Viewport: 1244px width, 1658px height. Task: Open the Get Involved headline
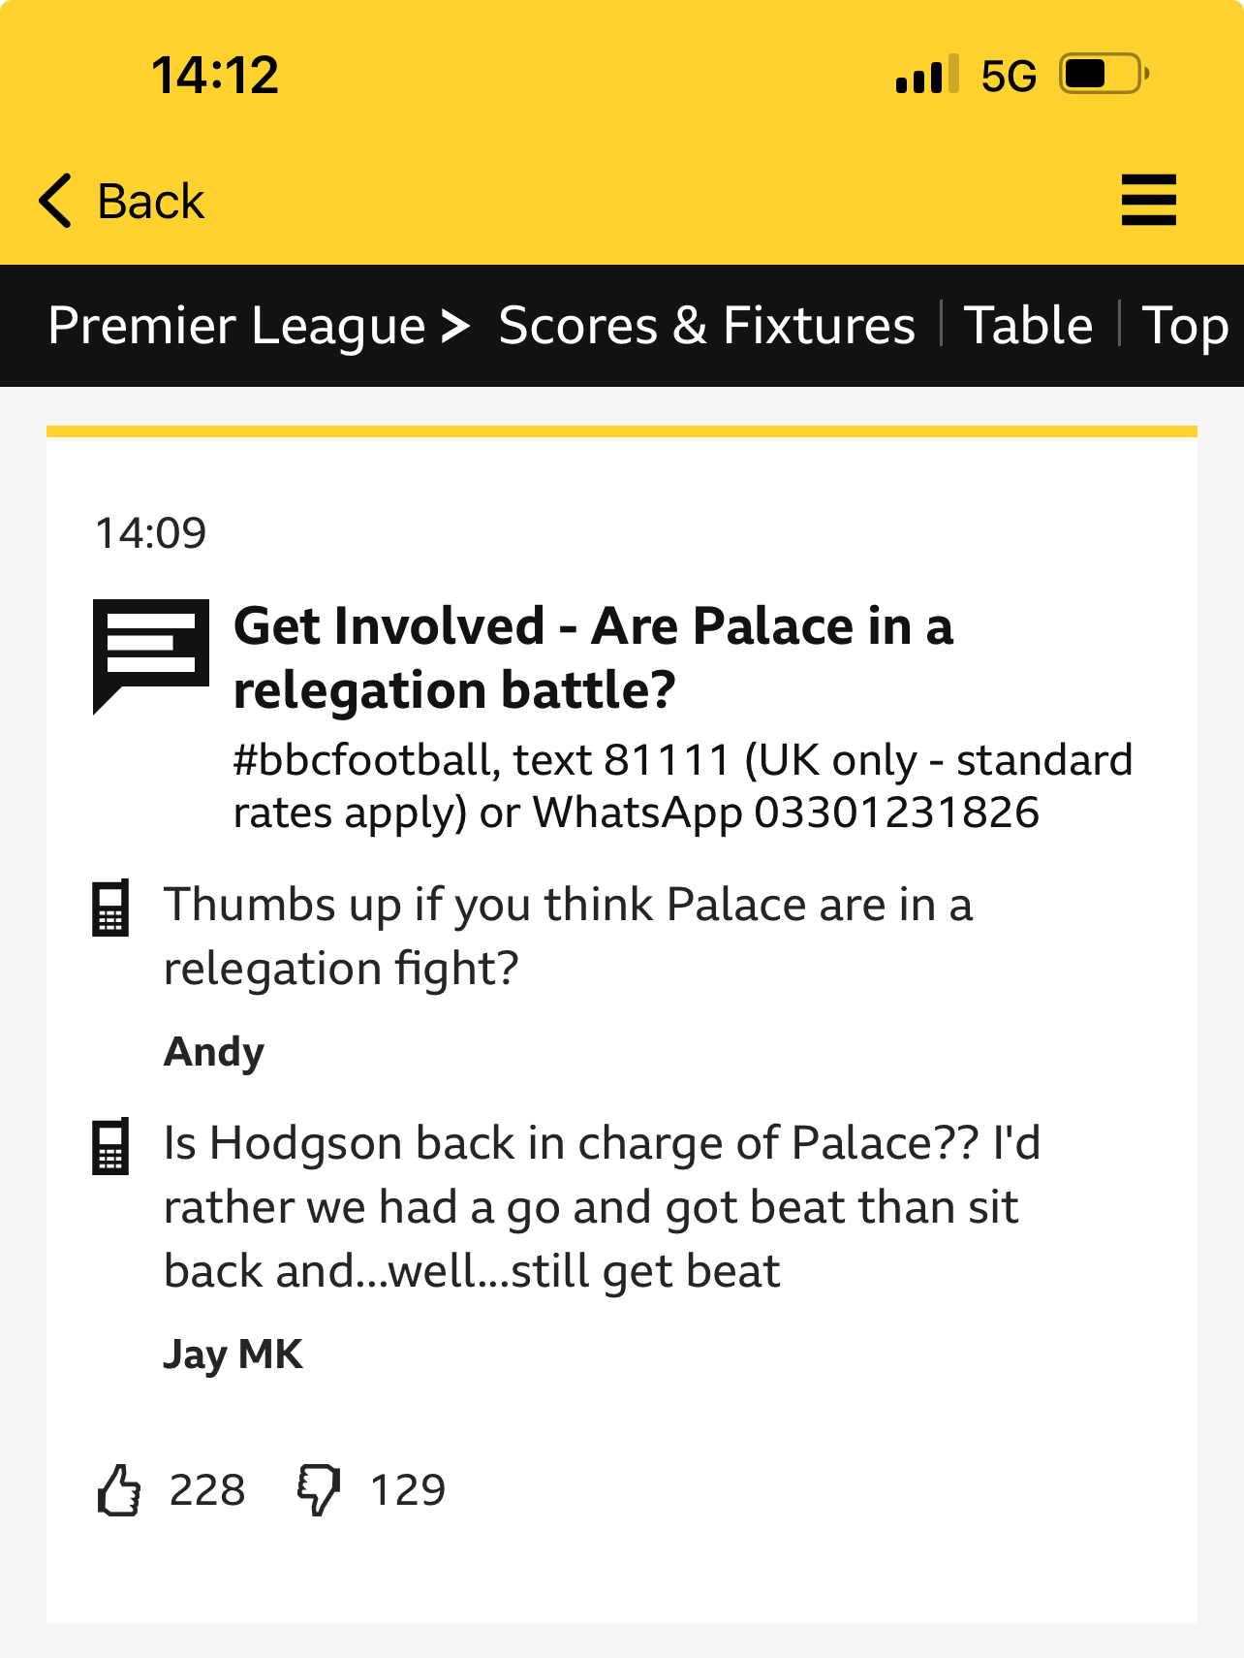click(593, 657)
